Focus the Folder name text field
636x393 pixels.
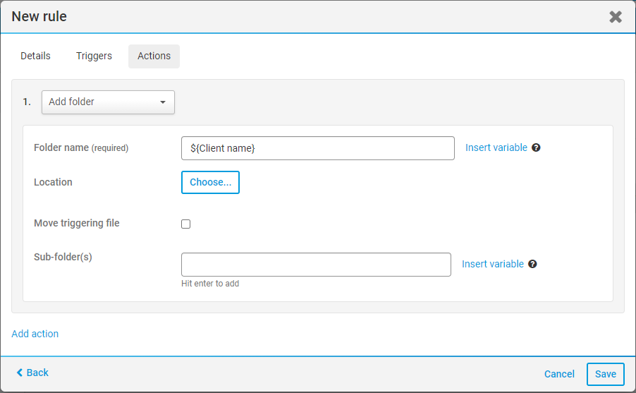[317, 148]
